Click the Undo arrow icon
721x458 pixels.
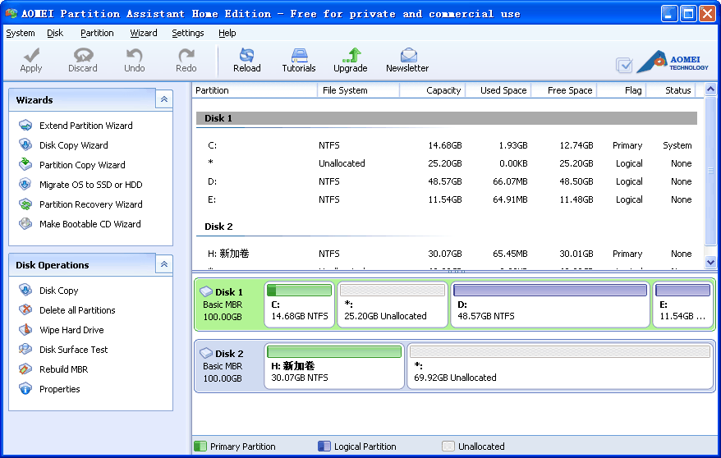tap(135, 55)
